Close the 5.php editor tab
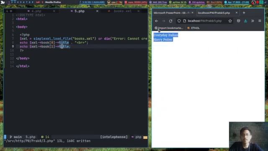The image size is (268, 151). (x=97, y=11)
